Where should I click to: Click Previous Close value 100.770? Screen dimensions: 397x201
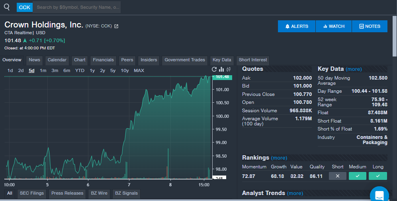[303, 94]
